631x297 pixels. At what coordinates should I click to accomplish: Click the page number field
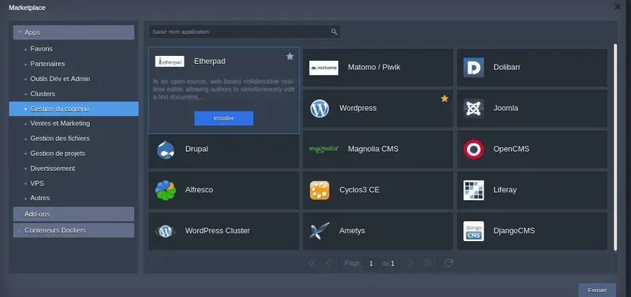click(371, 264)
